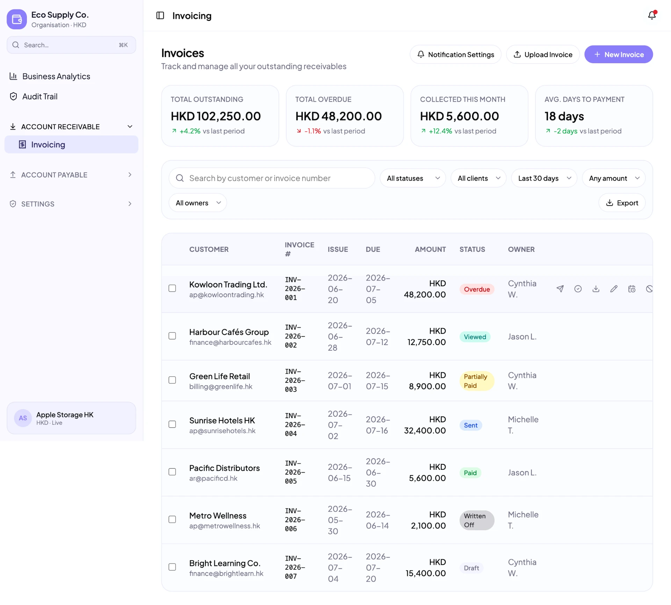Click the Business Analytics chart icon
This screenshot has height=605, width=671.
[x=13, y=76]
